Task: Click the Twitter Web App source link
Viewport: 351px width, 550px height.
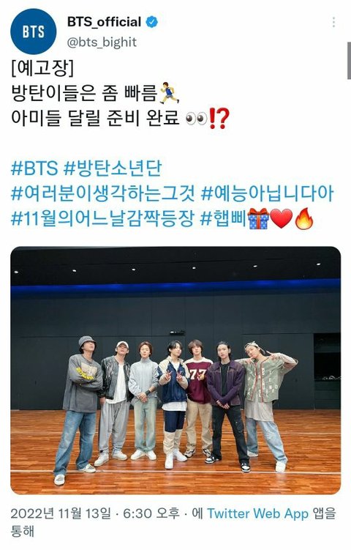Action: click(x=258, y=514)
